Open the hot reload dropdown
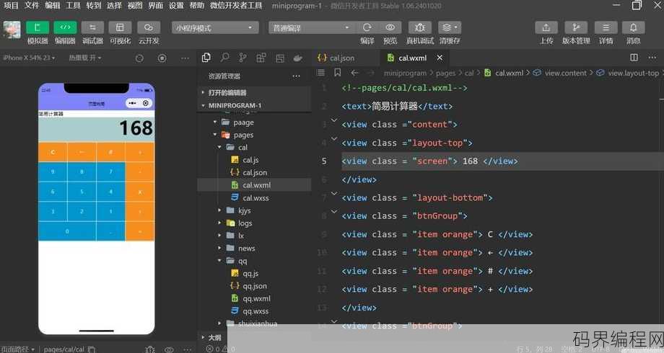This screenshot has height=353, width=664. [84, 58]
